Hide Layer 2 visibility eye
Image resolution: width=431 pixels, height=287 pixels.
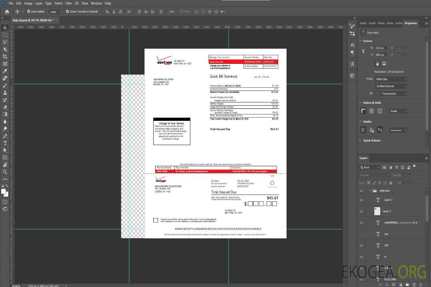[x=362, y=200]
